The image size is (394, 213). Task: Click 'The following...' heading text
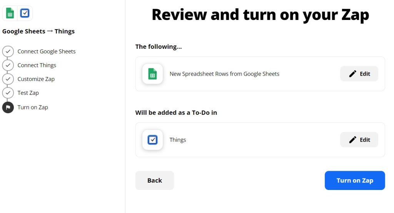coord(159,46)
